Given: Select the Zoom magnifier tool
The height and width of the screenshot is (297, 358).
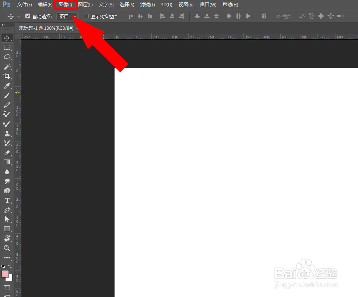Looking at the screenshot, I should [x=7, y=248].
